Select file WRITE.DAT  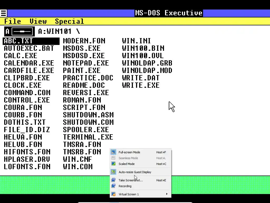(141, 78)
